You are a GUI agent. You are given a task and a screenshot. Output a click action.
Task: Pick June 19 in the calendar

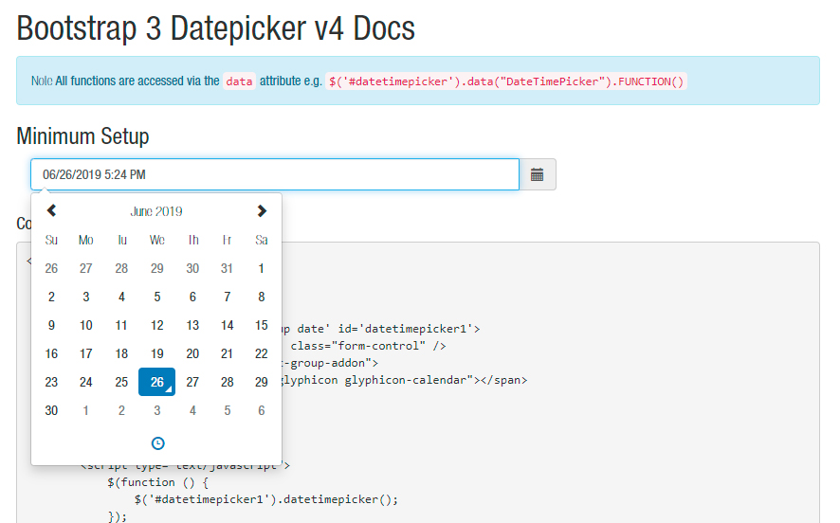pos(157,353)
